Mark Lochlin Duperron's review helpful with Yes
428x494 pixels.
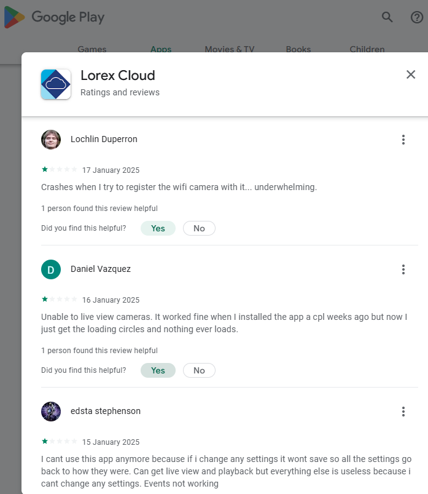pos(158,228)
